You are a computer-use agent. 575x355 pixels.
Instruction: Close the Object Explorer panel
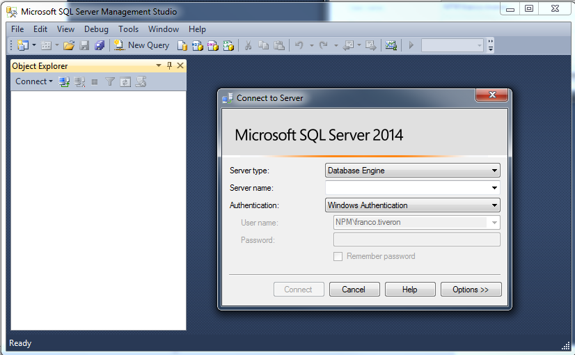click(180, 65)
